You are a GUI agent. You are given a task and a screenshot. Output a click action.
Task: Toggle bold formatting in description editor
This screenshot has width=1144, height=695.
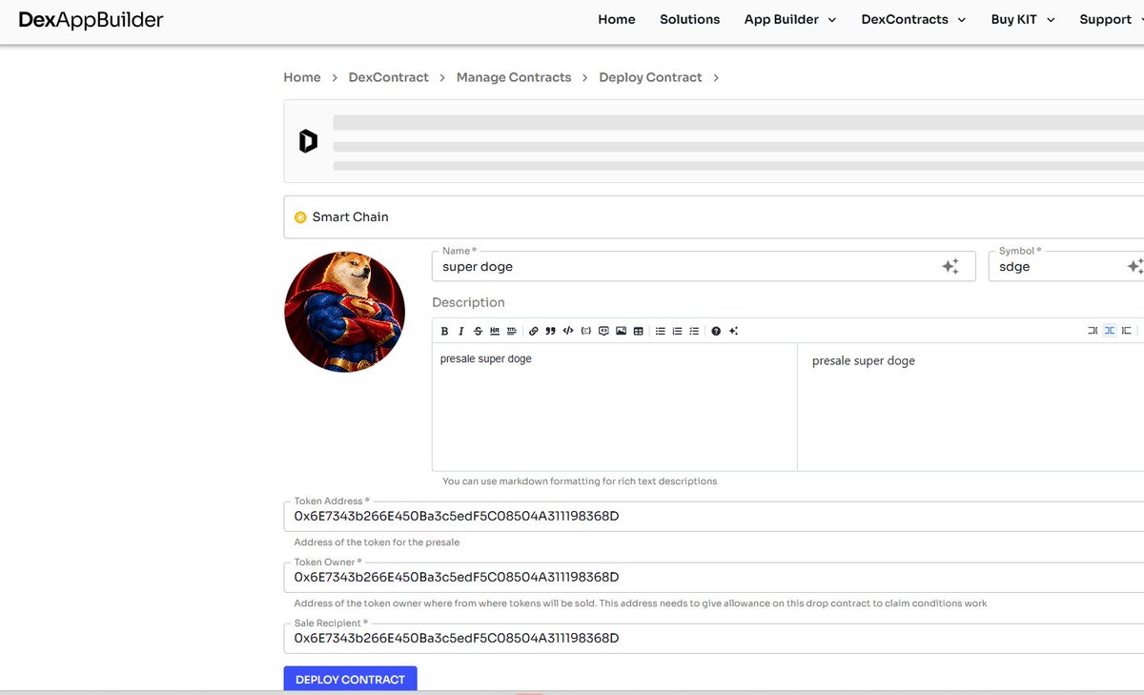click(444, 331)
